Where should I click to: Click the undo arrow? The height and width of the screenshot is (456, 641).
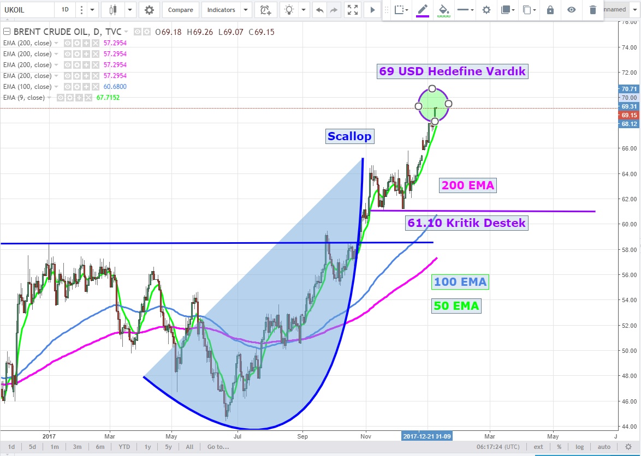click(x=320, y=10)
